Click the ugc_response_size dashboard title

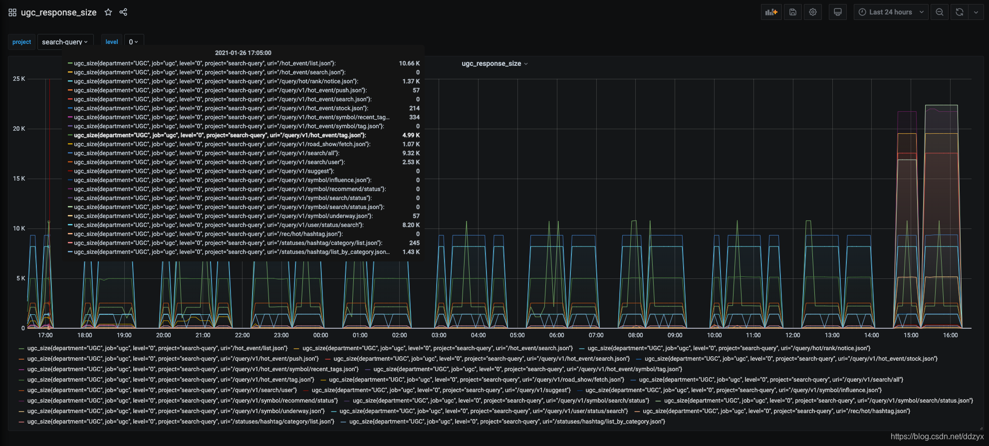59,12
